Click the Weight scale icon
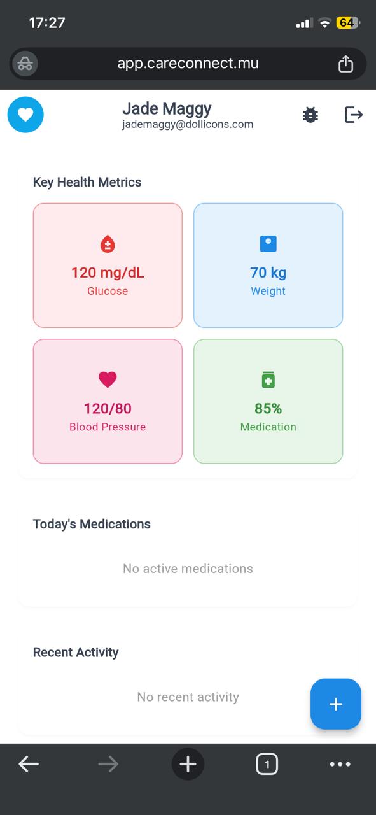 click(268, 243)
